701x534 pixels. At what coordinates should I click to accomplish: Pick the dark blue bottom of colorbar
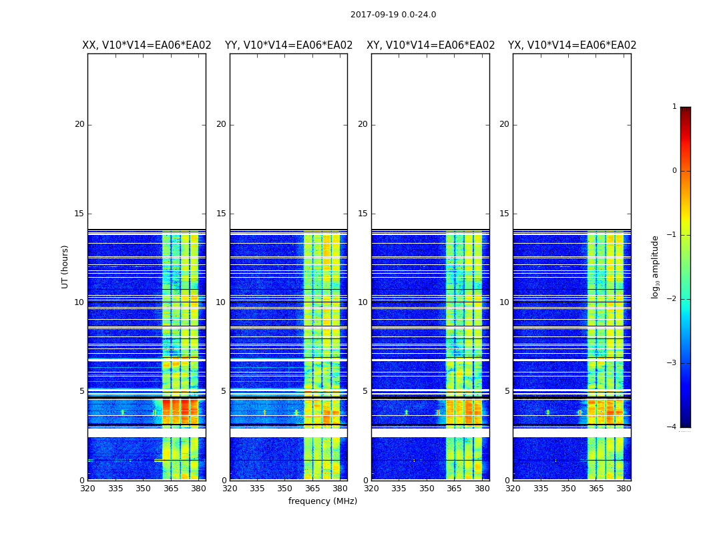coord(685,422)
